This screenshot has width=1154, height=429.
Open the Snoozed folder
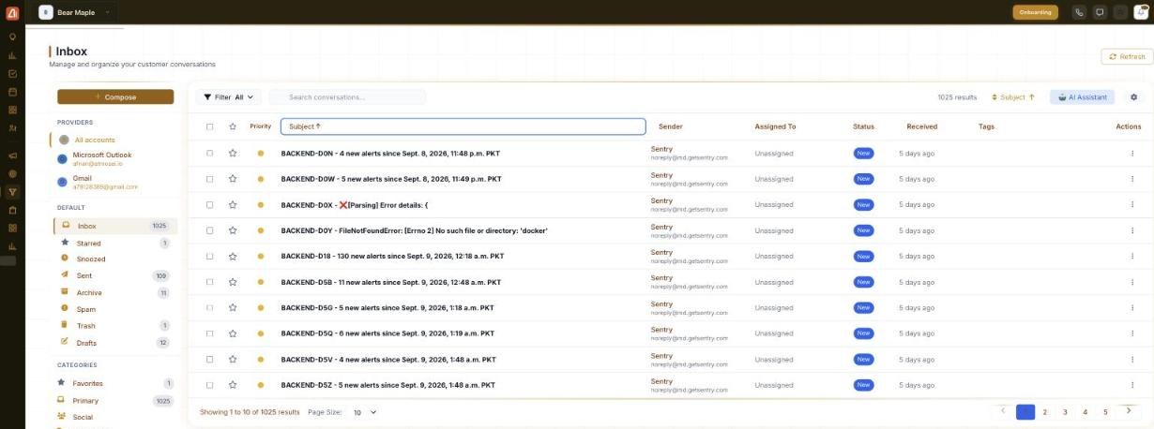115,259
